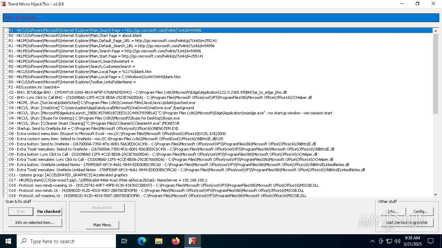The image size is (442, 248).
Task: Check the R1 HKCU Search Page entry
Action: [x=6, y=30]
